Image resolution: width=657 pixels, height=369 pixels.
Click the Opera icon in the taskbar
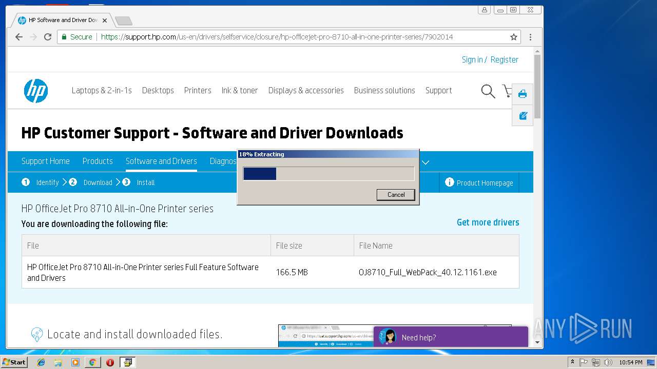pyautogui.click(x=110, y=362)
